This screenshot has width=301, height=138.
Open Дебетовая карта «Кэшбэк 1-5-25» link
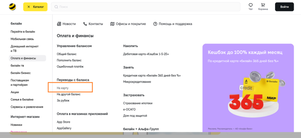click(146, 54)
